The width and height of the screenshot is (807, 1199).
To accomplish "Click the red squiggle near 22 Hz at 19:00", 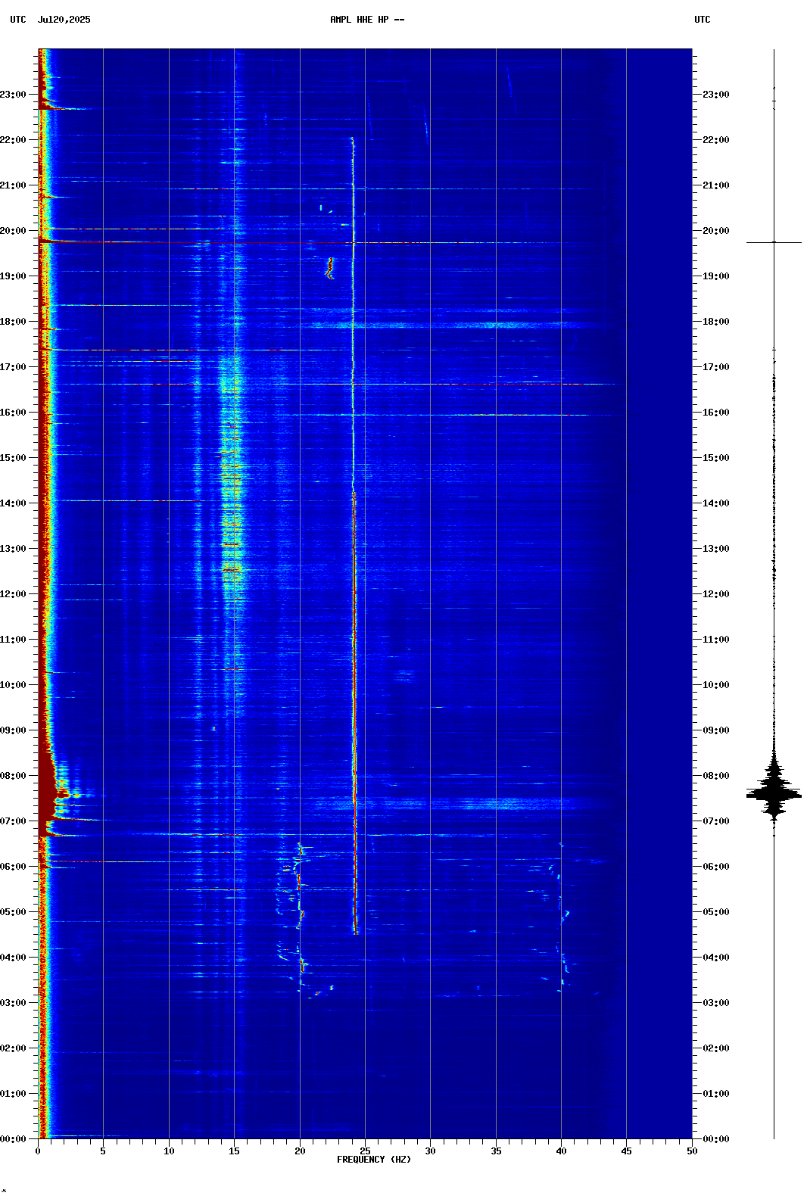I will click(329, 268).
